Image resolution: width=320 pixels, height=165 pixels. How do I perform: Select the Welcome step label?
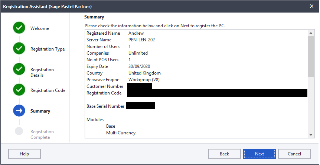click(x=40, y=28)
